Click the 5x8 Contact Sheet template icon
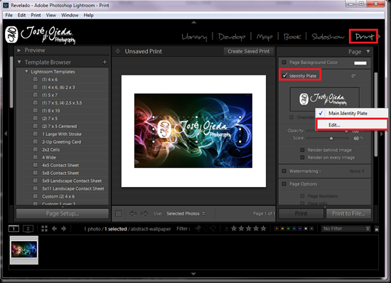Image resolution: width=391 pixels, height=283 pixels. point(36,173)
